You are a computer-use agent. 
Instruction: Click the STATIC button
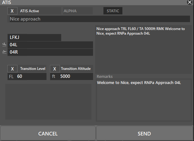click(113, 11)
